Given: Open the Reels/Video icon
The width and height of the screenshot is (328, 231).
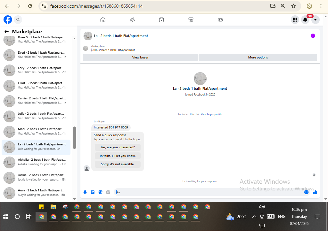Looking at the screenshot, I should click(x=161, y=20).
